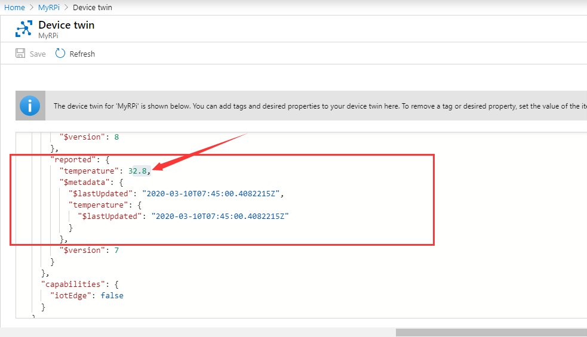Screen dimensions: 587x337
Task: Click the blue info circle icon
Action: click(x=30, y=106)
